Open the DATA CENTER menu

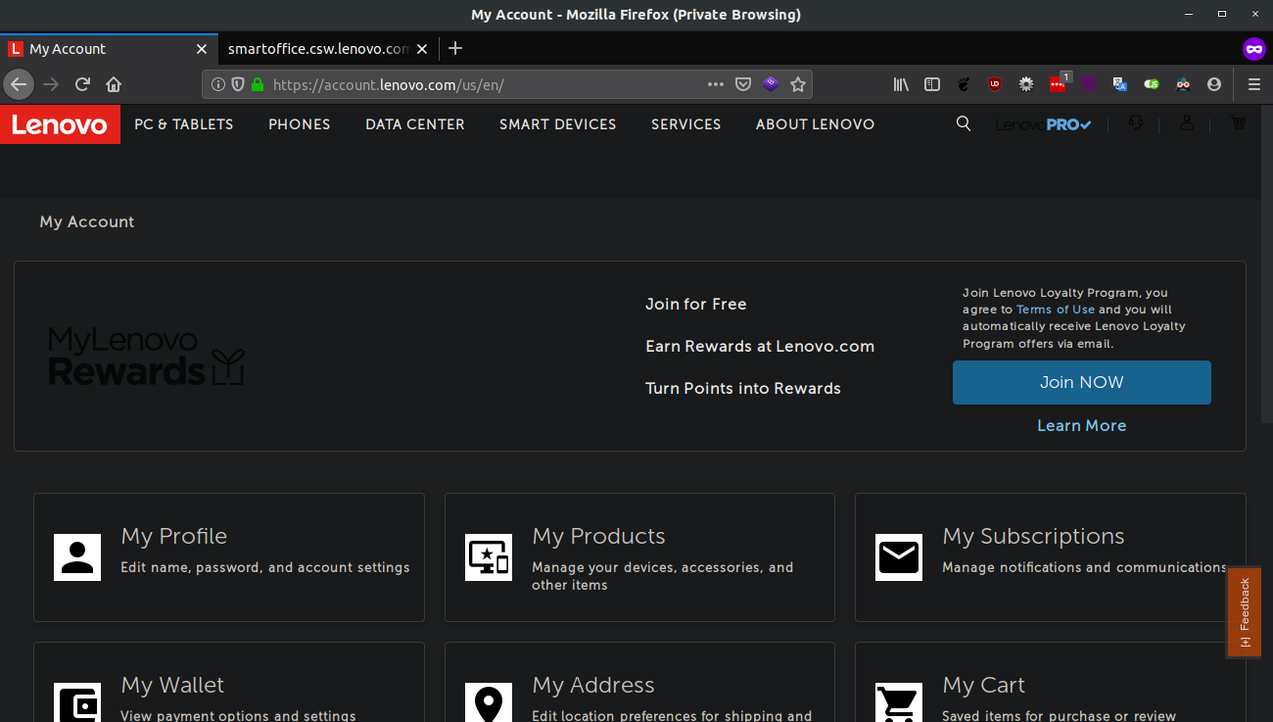pos(415,124)
